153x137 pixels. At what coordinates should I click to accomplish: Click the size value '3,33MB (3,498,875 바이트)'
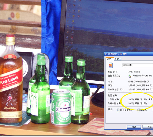[x=140, y=86]
